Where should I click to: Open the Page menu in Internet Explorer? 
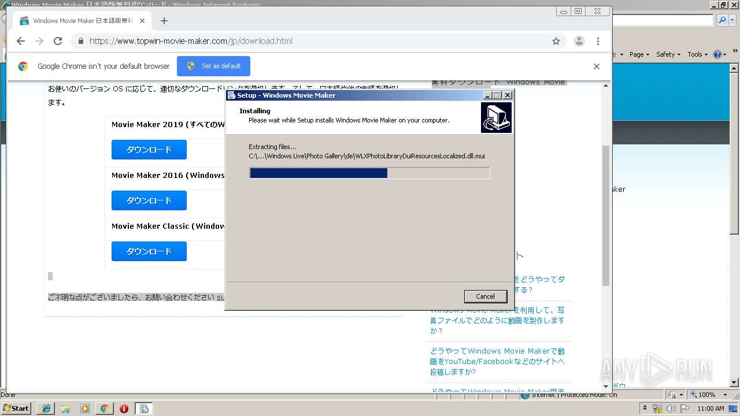click(639, 54)
